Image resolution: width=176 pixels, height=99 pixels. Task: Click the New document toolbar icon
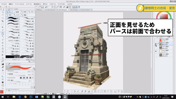[x=37, y=7]
